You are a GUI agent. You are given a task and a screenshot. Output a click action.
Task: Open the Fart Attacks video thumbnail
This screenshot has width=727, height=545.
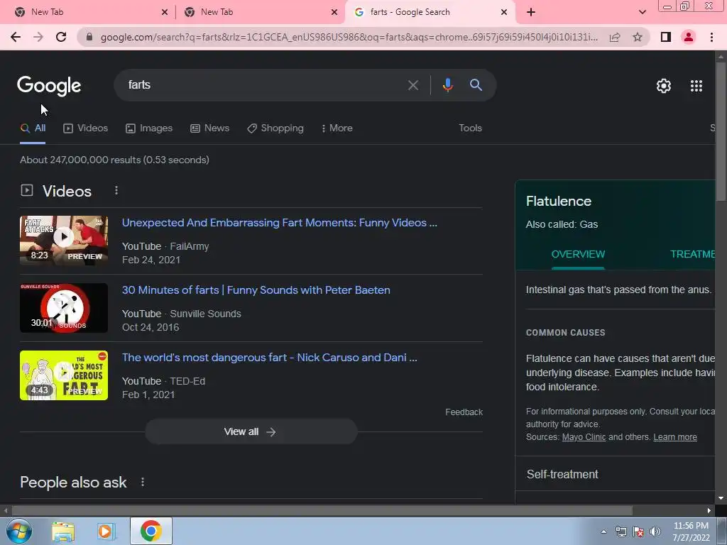pyautogui.click(x=64, y=241)
